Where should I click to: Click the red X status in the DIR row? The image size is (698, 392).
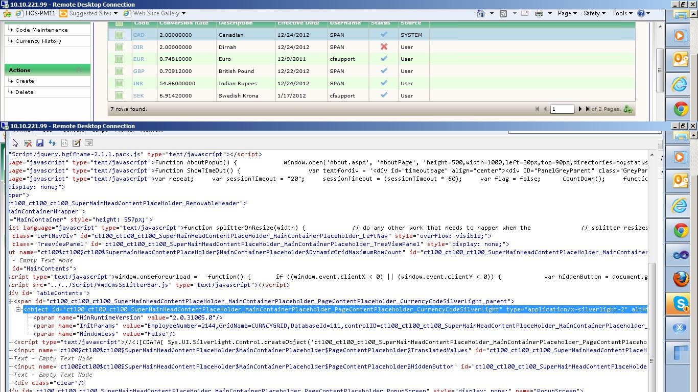tap(384, 47)
